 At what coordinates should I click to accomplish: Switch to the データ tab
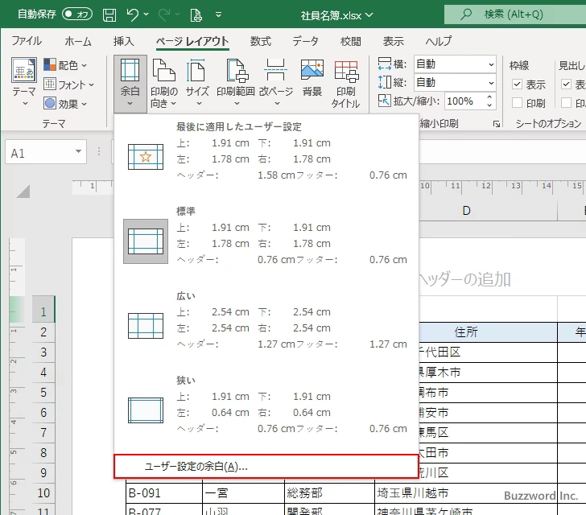click(305, 41)
